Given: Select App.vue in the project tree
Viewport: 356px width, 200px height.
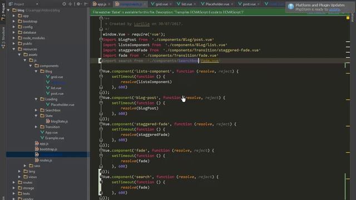Looking at the screenshot, I should coord(51,132).
